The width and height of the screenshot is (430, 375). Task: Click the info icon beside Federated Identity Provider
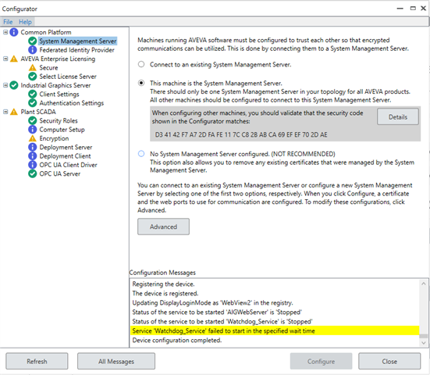(32, 50)
